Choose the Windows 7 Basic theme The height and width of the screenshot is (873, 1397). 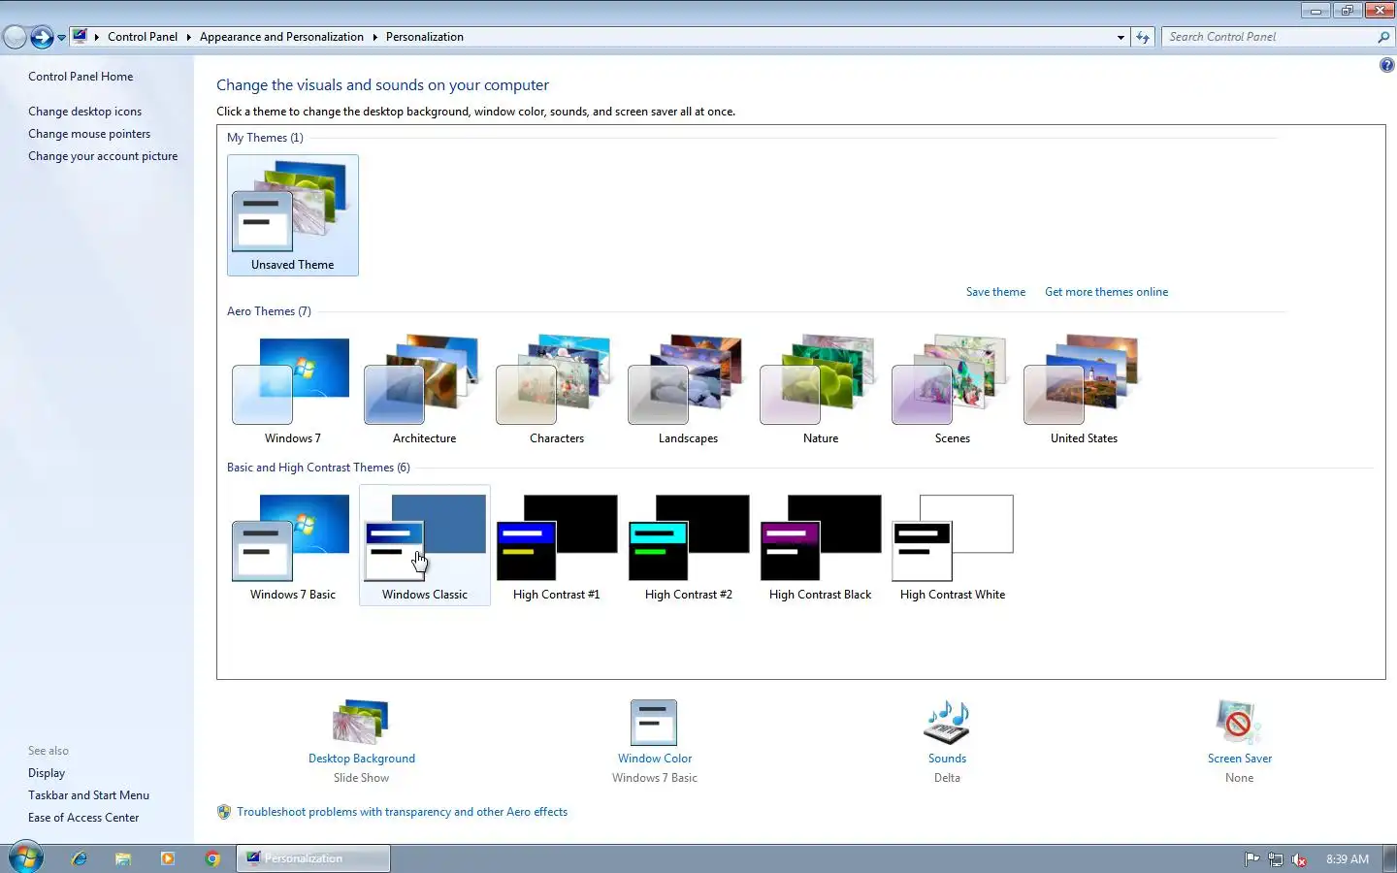pyautogui.click(x=292, y=546)
